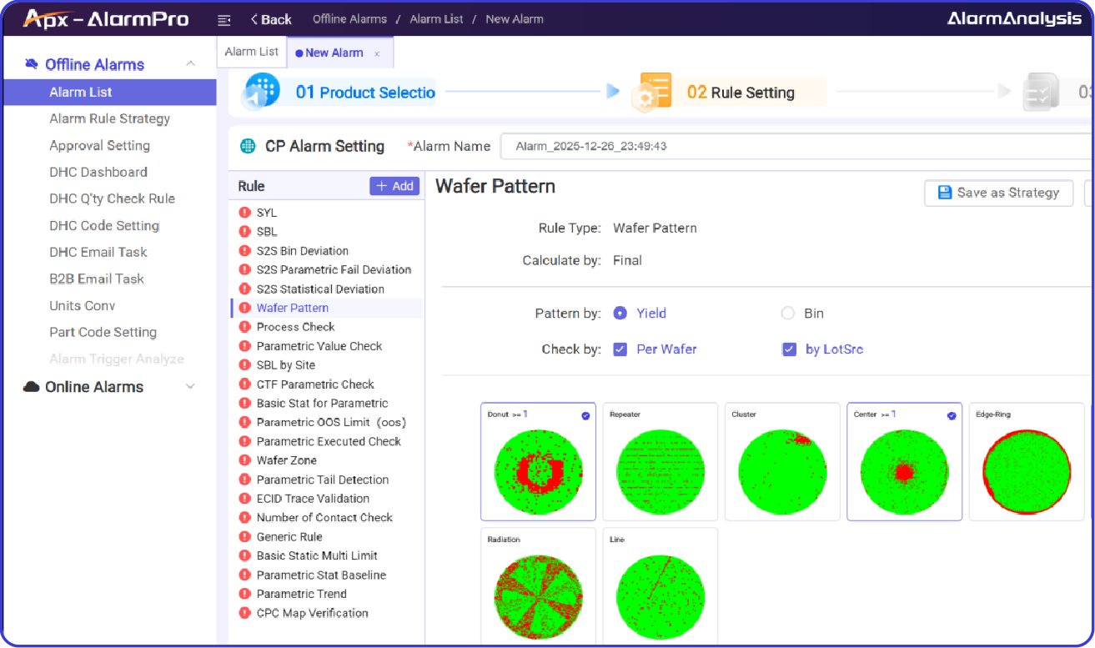Expand the Online Alarms section
The height and width of the screenshot is (648, 1095).
click(190, 386)
